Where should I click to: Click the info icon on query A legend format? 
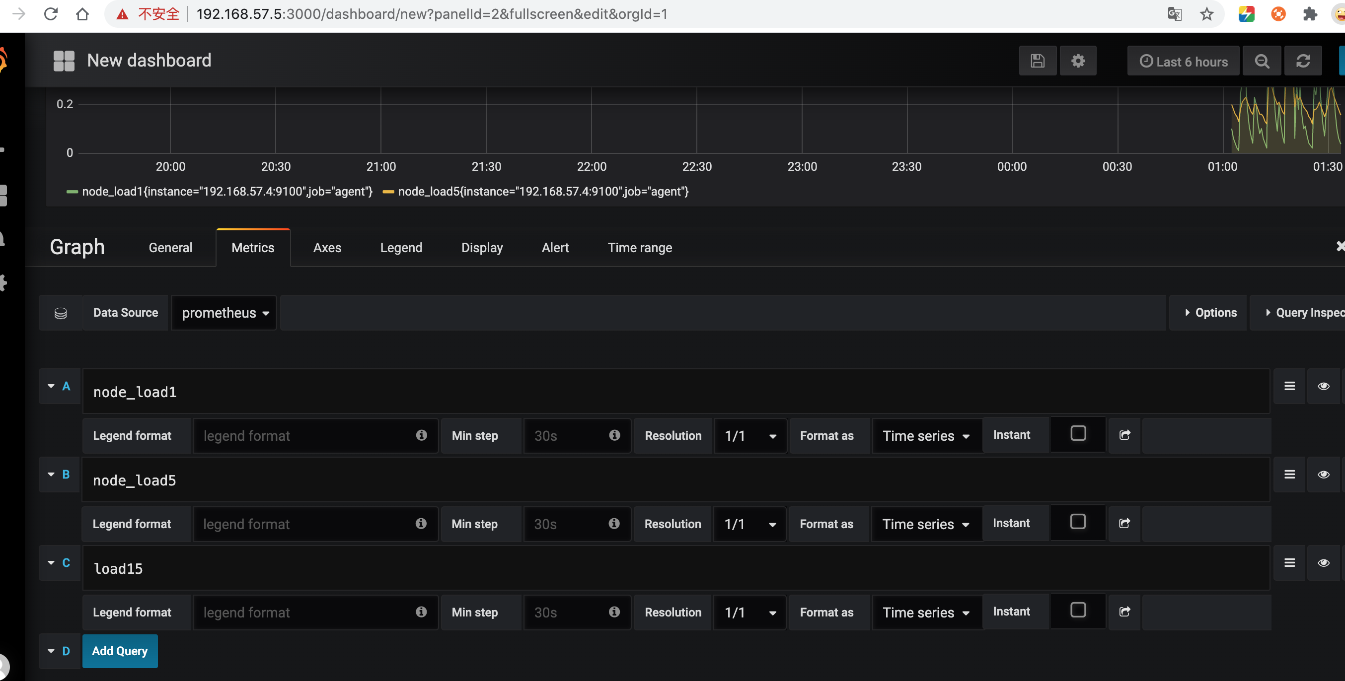(x=421, y=435)
